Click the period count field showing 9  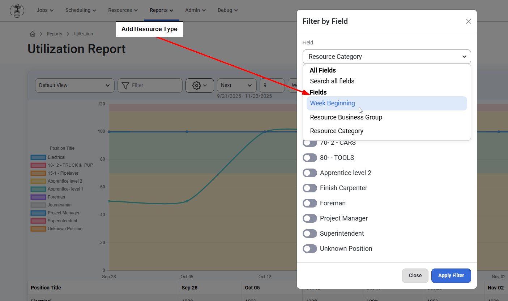272,86
